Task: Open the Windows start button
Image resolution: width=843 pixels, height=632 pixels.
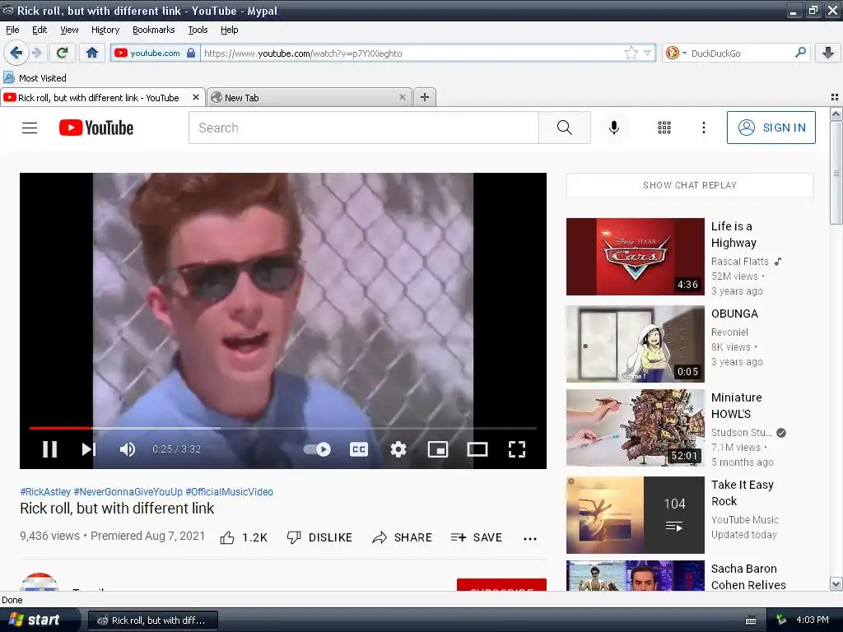Action: click(x=35, y=620)
